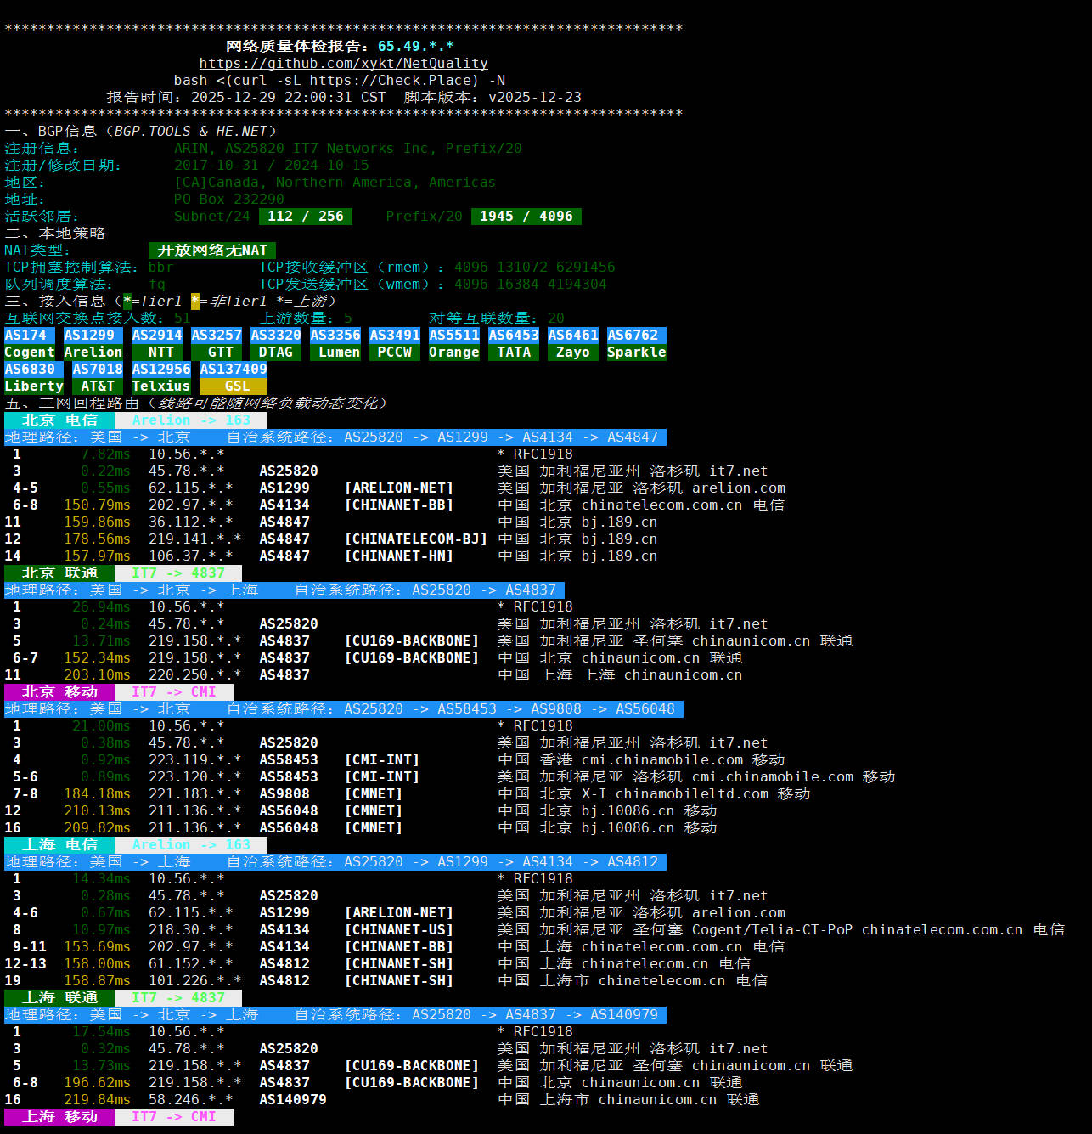
Task: Click the Cogent/Telia-CT-PoP hop description
Action: 772,930
